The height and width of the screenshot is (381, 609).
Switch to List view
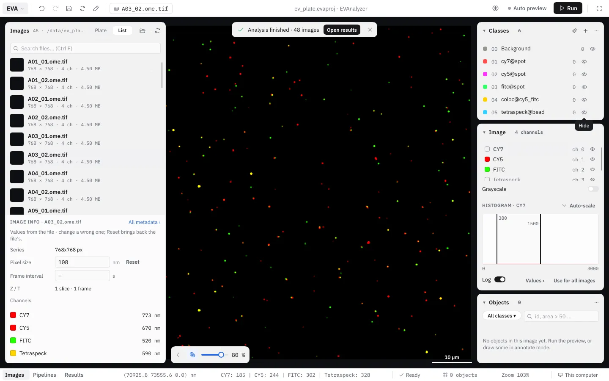point(122,30)
